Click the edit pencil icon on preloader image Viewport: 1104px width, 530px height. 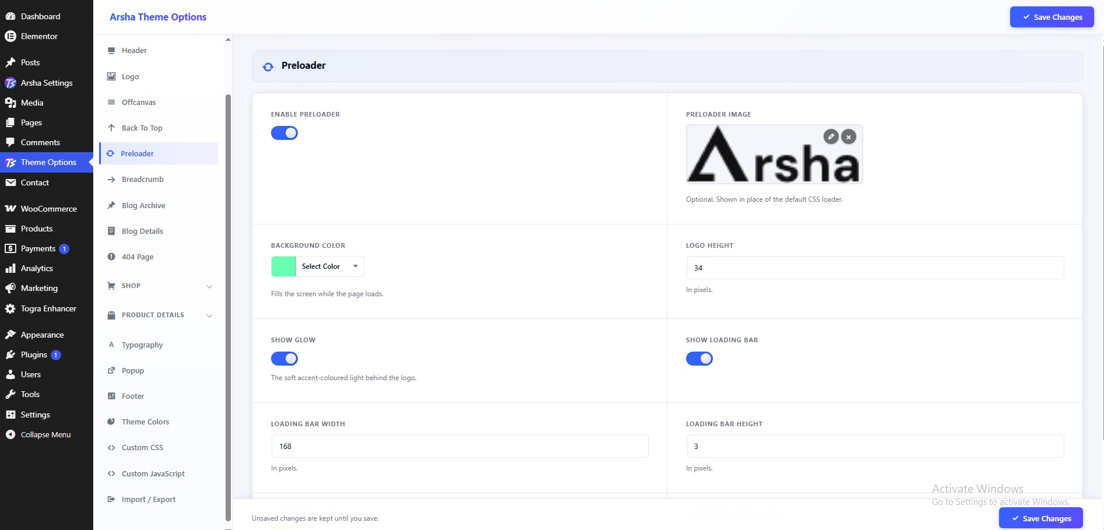click(831, 136)
